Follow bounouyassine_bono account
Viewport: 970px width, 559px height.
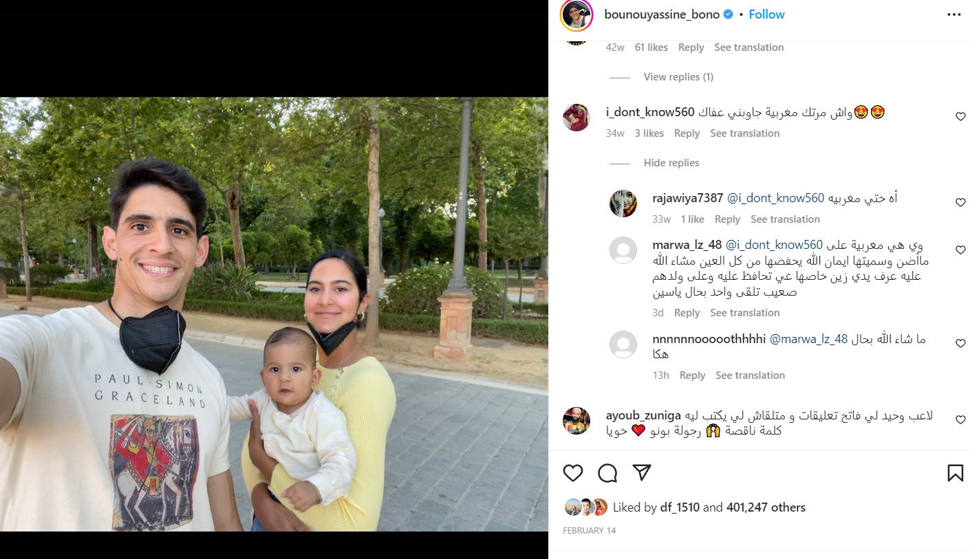(766, 14)
